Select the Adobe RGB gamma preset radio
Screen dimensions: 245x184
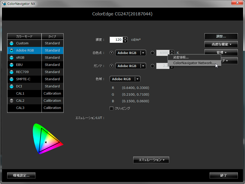pyautogui.click(x=111, y=66)
